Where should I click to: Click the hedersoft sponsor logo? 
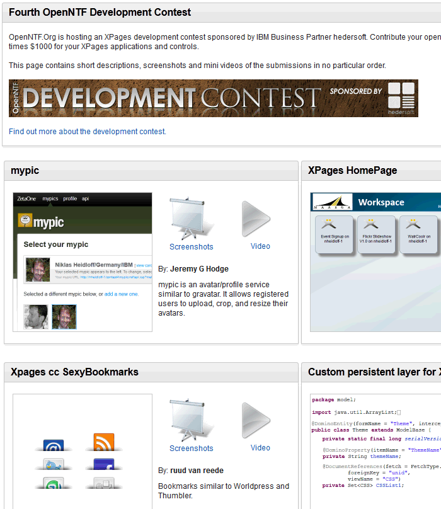401,98
